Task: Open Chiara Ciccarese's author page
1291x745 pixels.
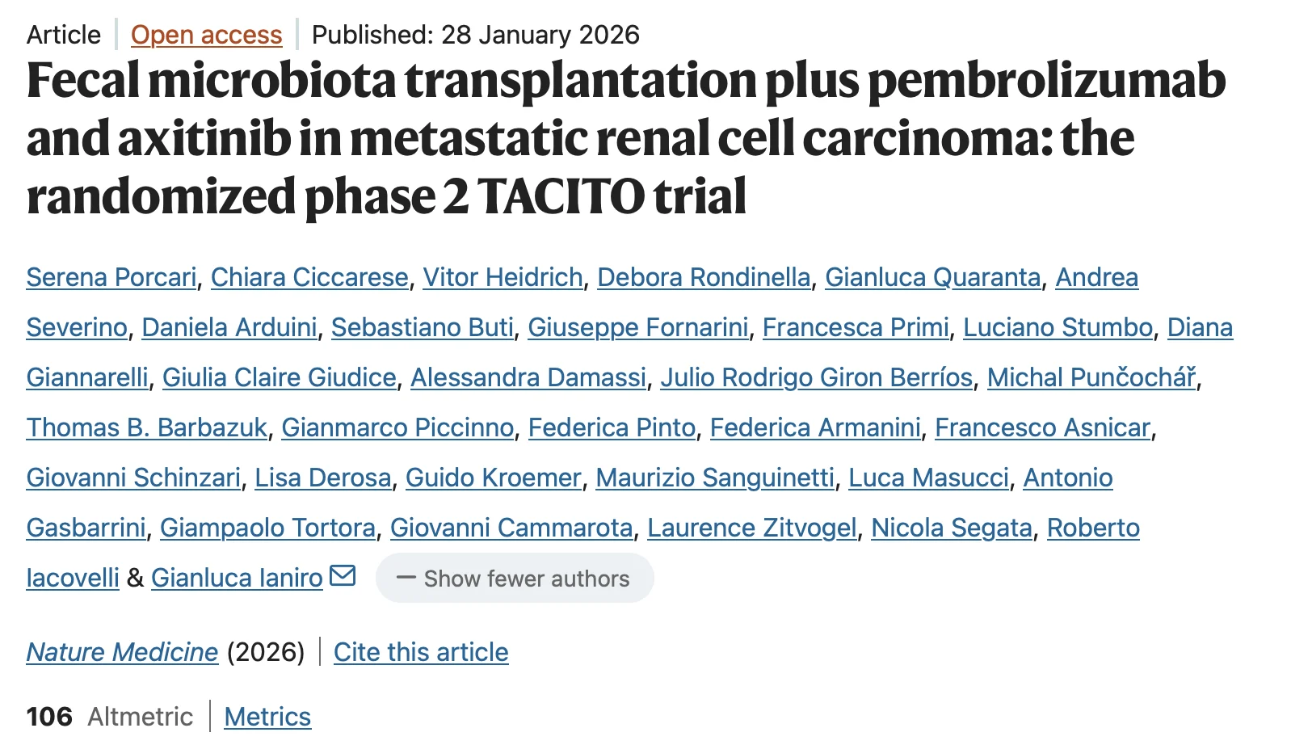Action: tap(309, 277)
